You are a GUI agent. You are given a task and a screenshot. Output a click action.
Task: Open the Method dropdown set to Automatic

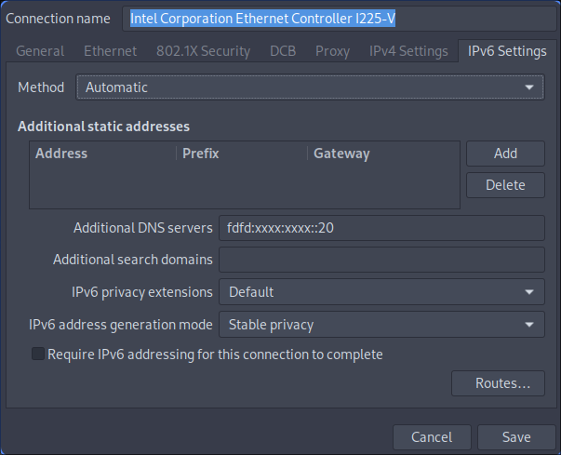click(310, 87)
